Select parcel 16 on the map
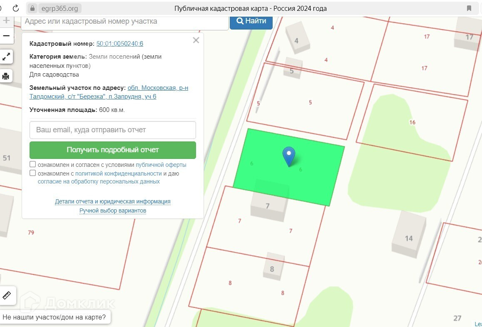The image size is (482, 327). pos(412,122)
